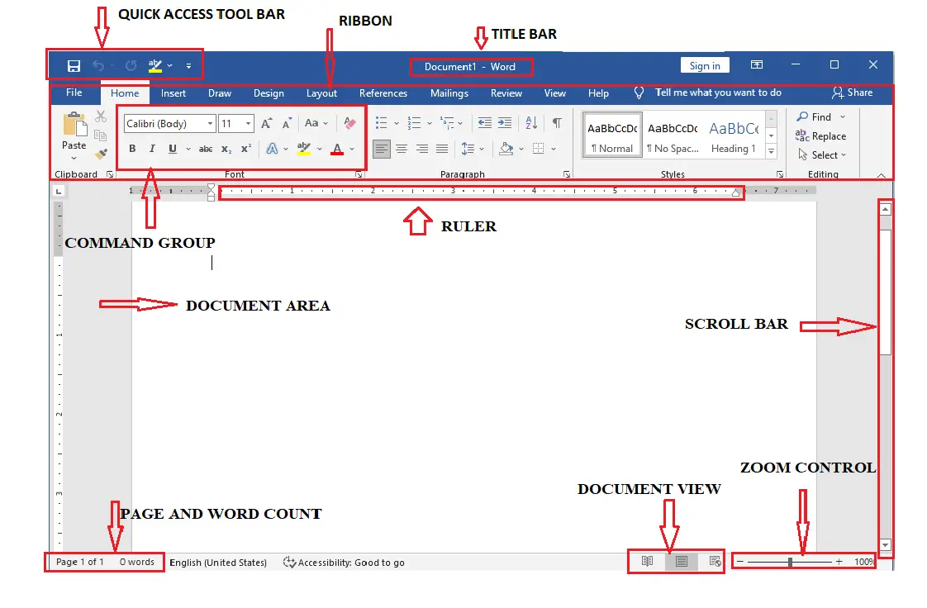Click the Bold formatting icon
This screenshot has height=608, width=927.
coord(133,148)
